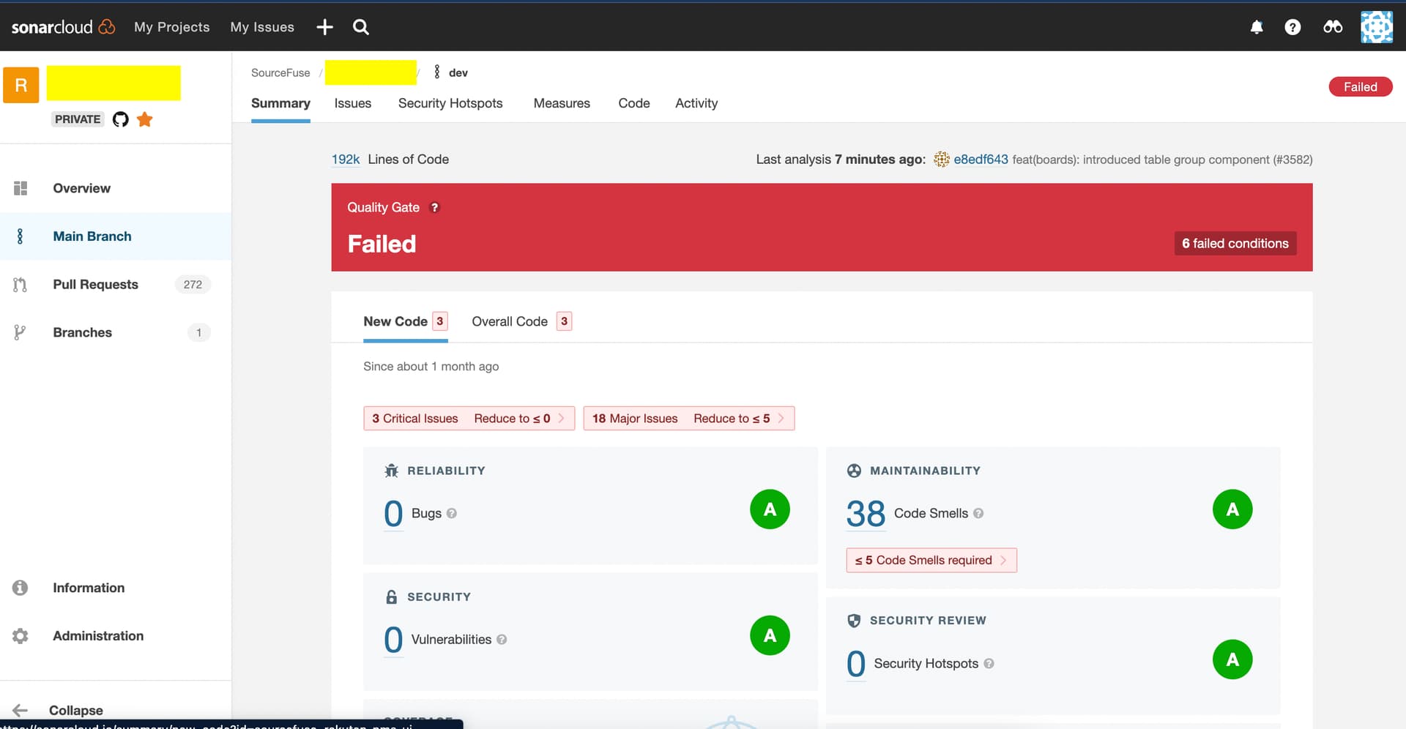
Task: Switch to the Summary tab
Action: [x=280, y=103]
